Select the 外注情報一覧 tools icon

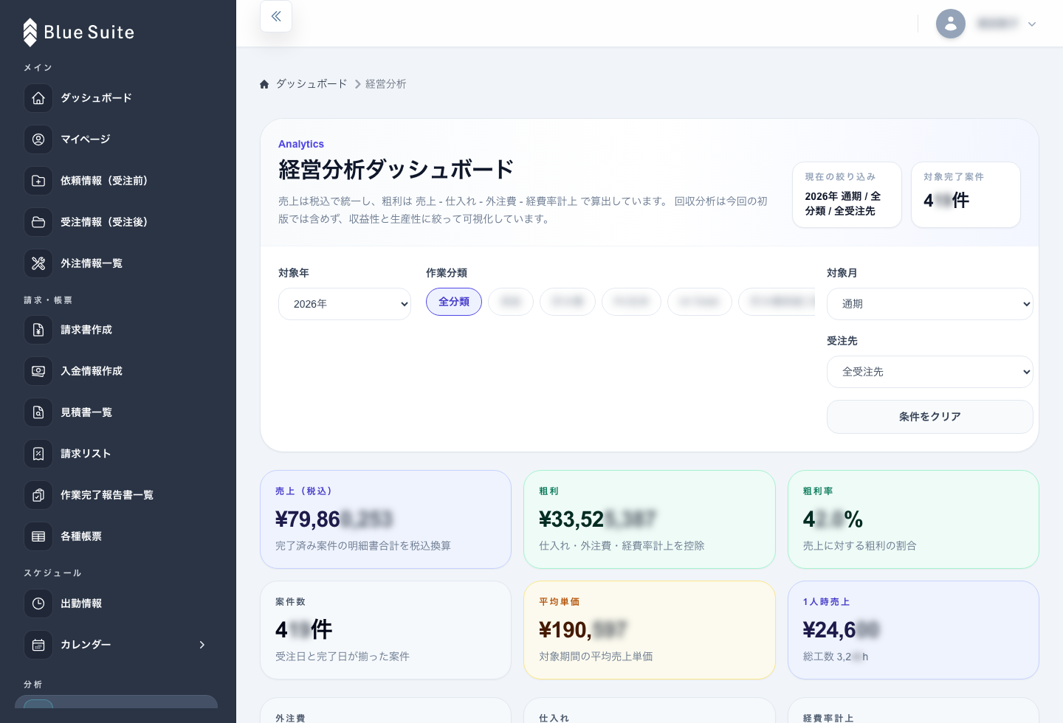click(38, 263)
